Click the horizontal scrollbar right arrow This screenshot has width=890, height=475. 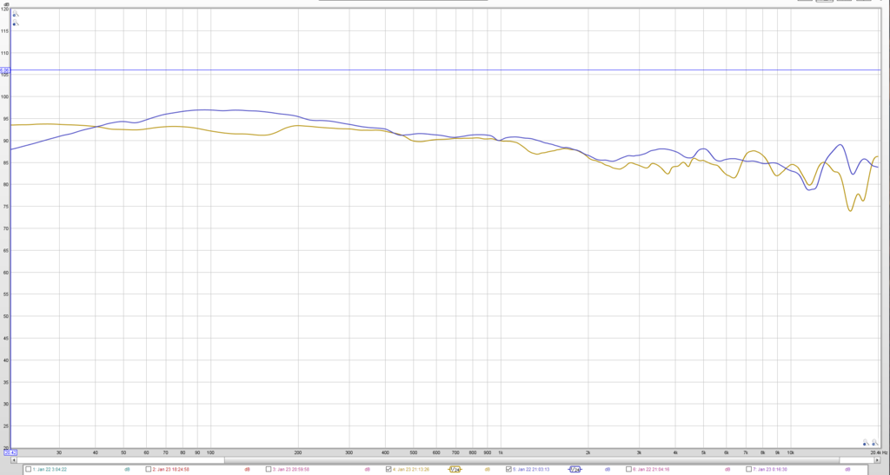pos(878,460)
